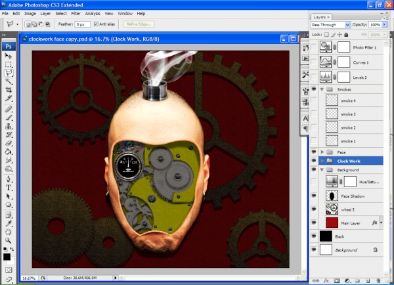
Task: Select the Clone Stamp tool
Action: [x=9, y=126]
